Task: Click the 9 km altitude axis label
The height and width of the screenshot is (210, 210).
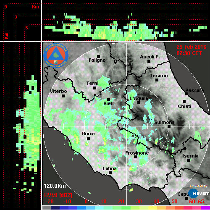Action: (x=5, y=7)
